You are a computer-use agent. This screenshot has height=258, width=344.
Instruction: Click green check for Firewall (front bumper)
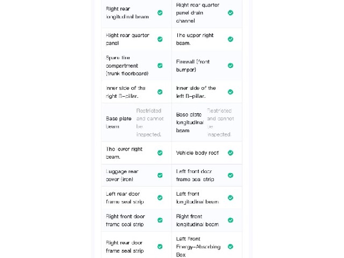pos(231,66)
